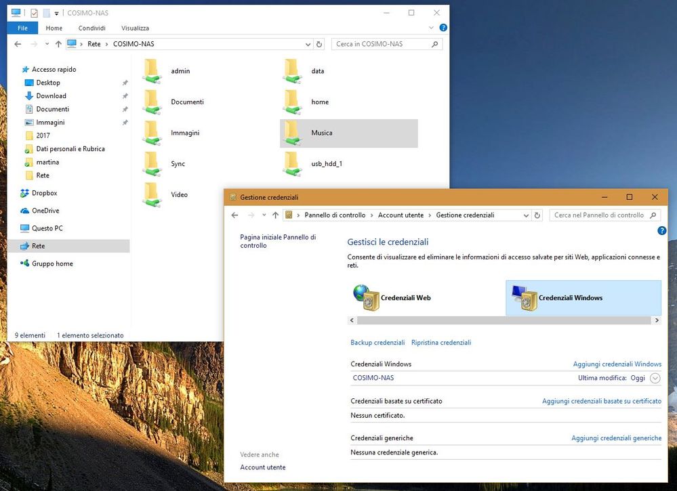Go up one level in File Explorer

point(59,44)
